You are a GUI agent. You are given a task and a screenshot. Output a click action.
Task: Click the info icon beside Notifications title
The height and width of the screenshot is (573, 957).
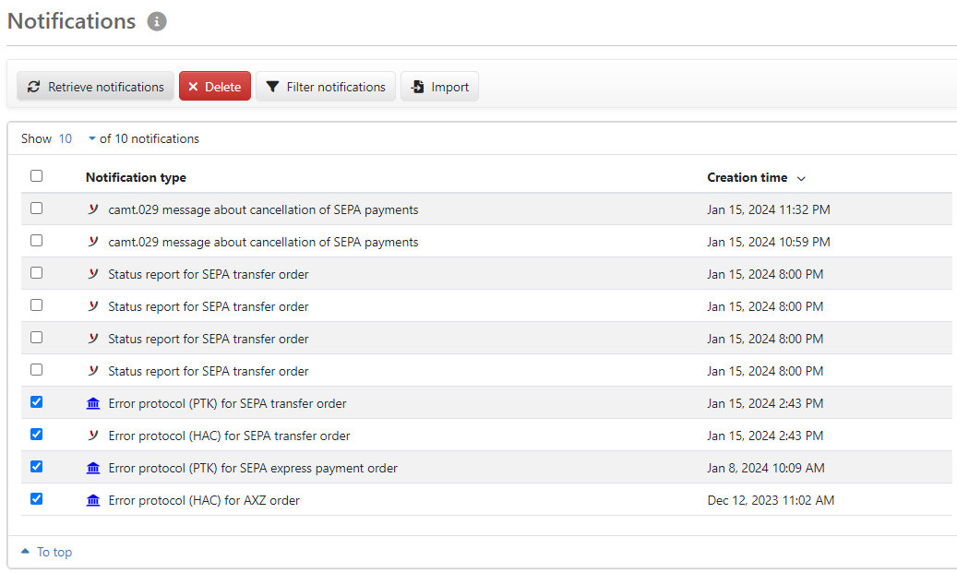157,21
